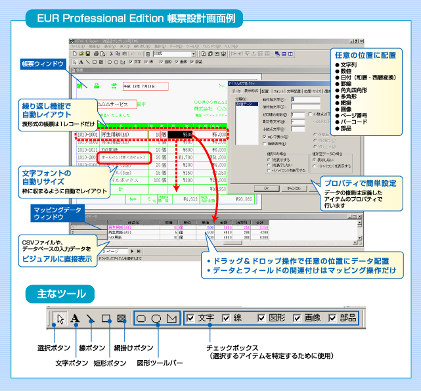The image size is (421, 391).
Task: Open the ファイル(F) menu
Action: click(x=78, y=47)
